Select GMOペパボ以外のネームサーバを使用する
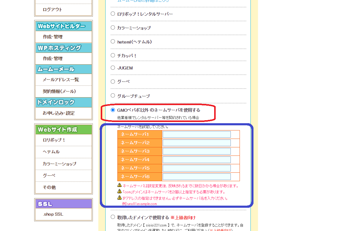 tap(113, 110)
